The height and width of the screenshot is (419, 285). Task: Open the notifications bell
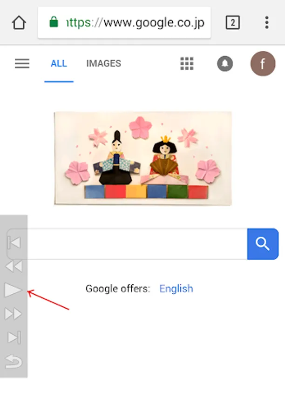225,64
